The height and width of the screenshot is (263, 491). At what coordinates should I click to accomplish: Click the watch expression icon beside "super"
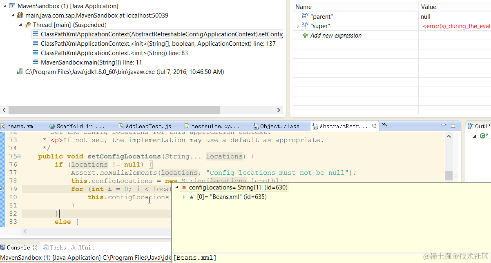(305, 26)
